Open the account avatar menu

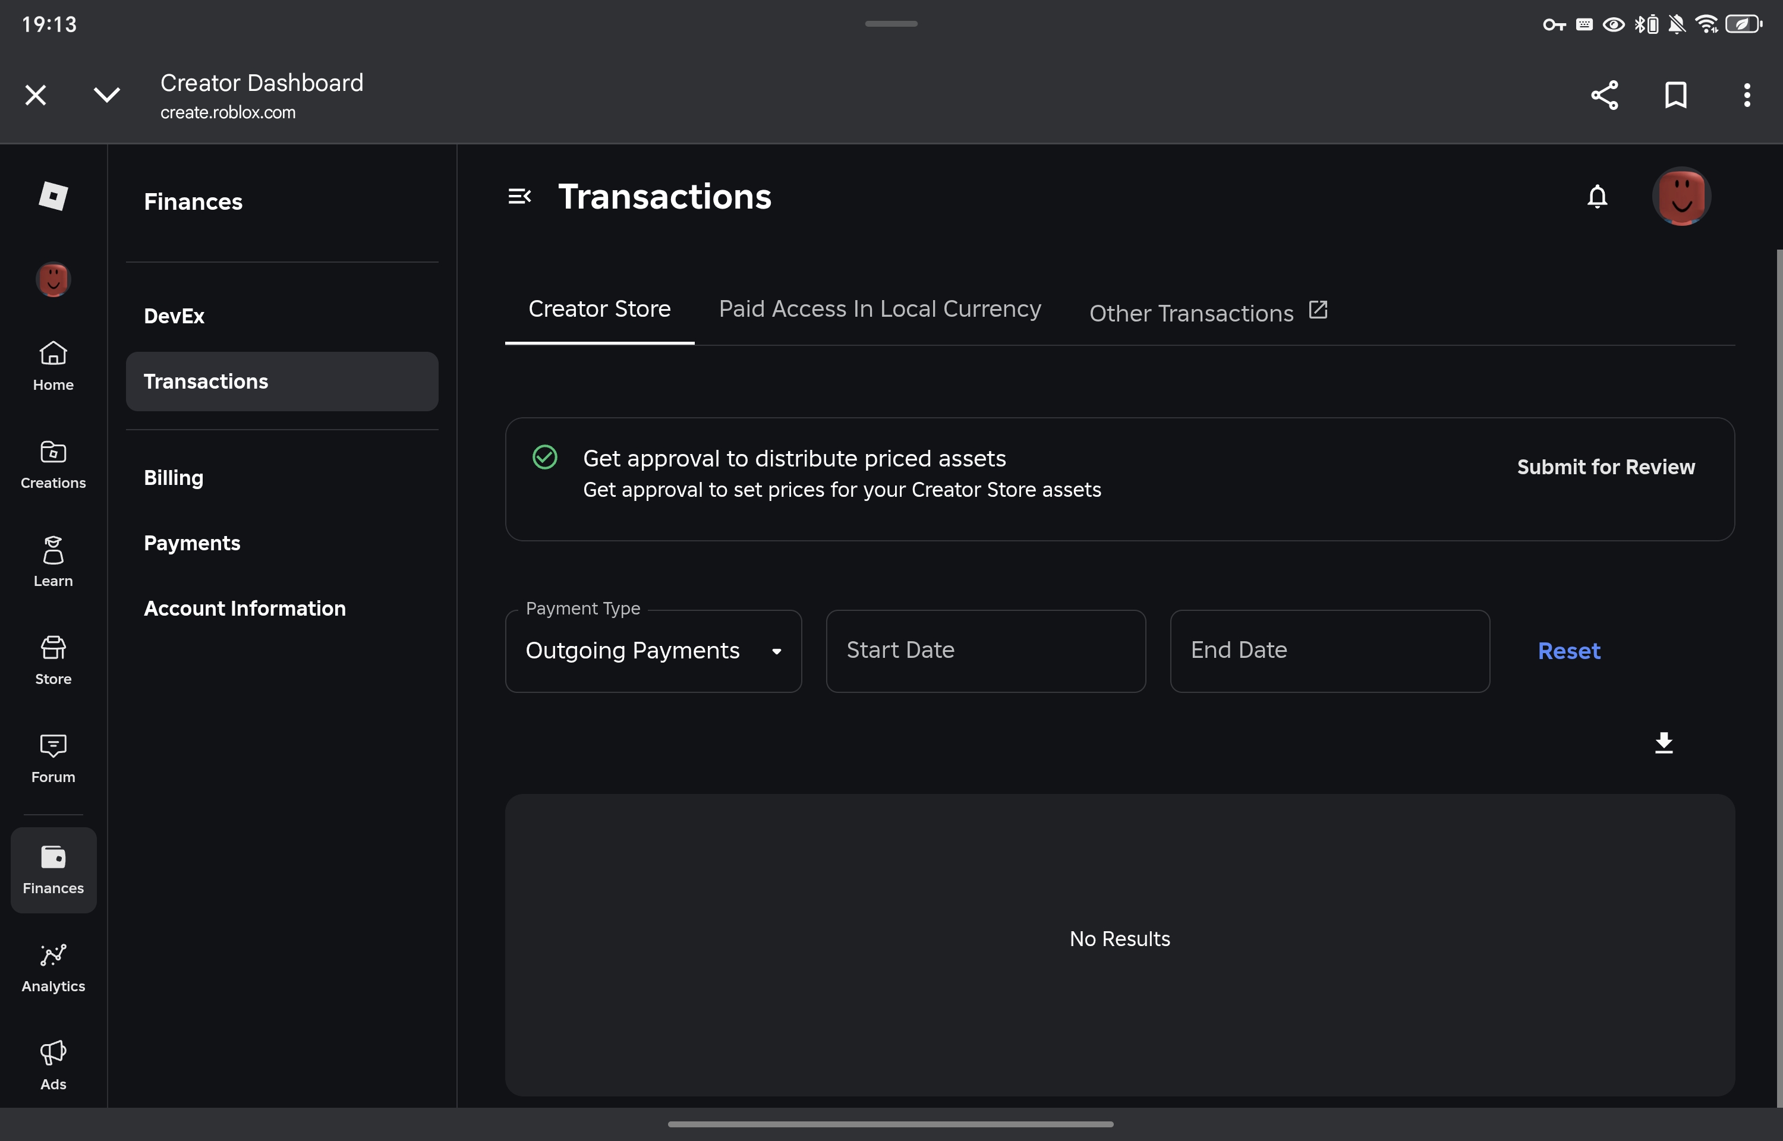(x=1681, y=196)
